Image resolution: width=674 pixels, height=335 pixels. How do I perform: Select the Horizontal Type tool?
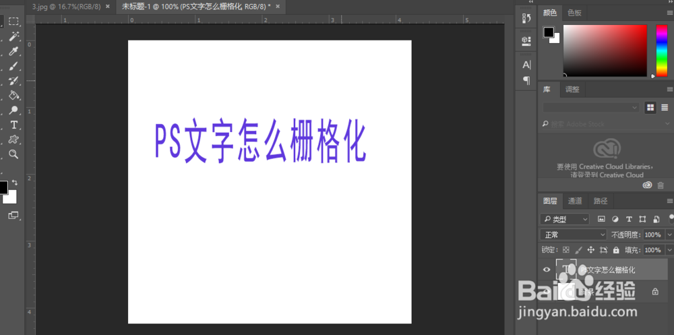coord(13,125)
